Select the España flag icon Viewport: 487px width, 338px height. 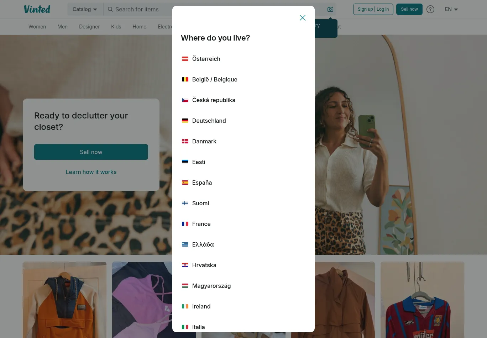(x=185, y=183)
